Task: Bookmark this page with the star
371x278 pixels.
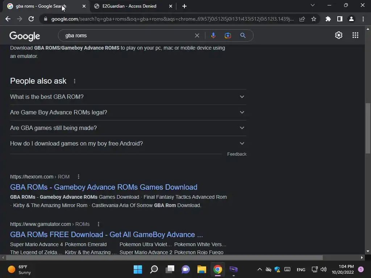Action: (314, 19)
